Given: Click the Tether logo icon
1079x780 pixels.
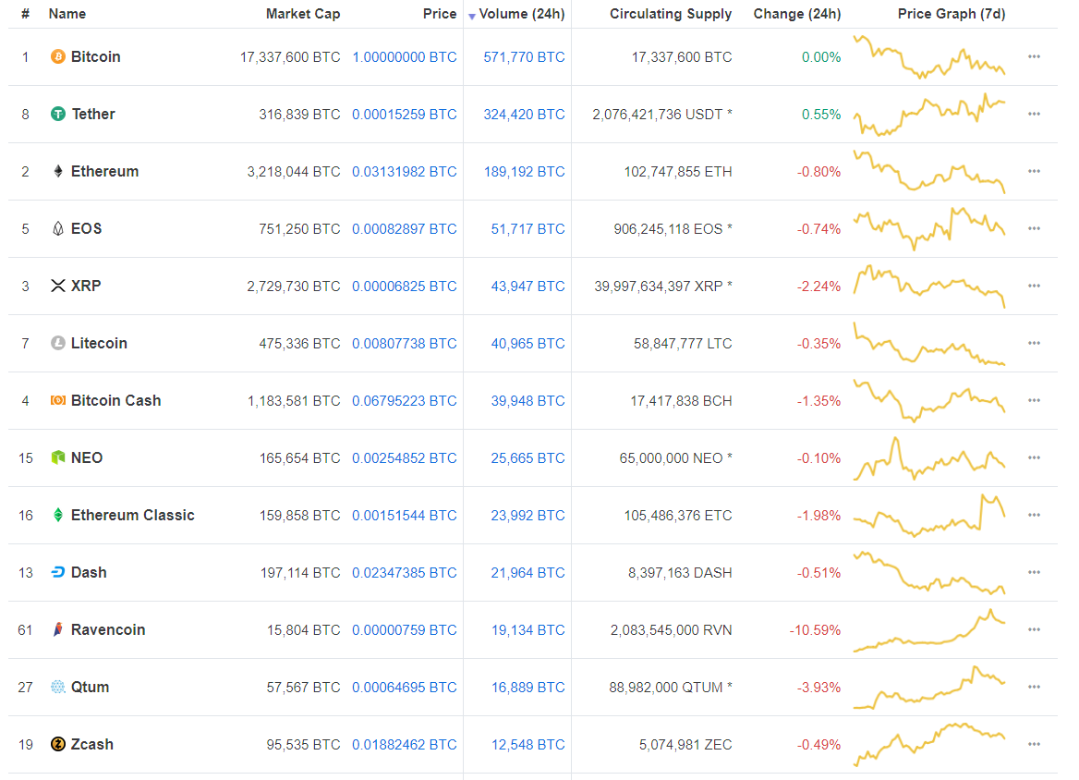Looking at the screenshot, I should [58, 114].
